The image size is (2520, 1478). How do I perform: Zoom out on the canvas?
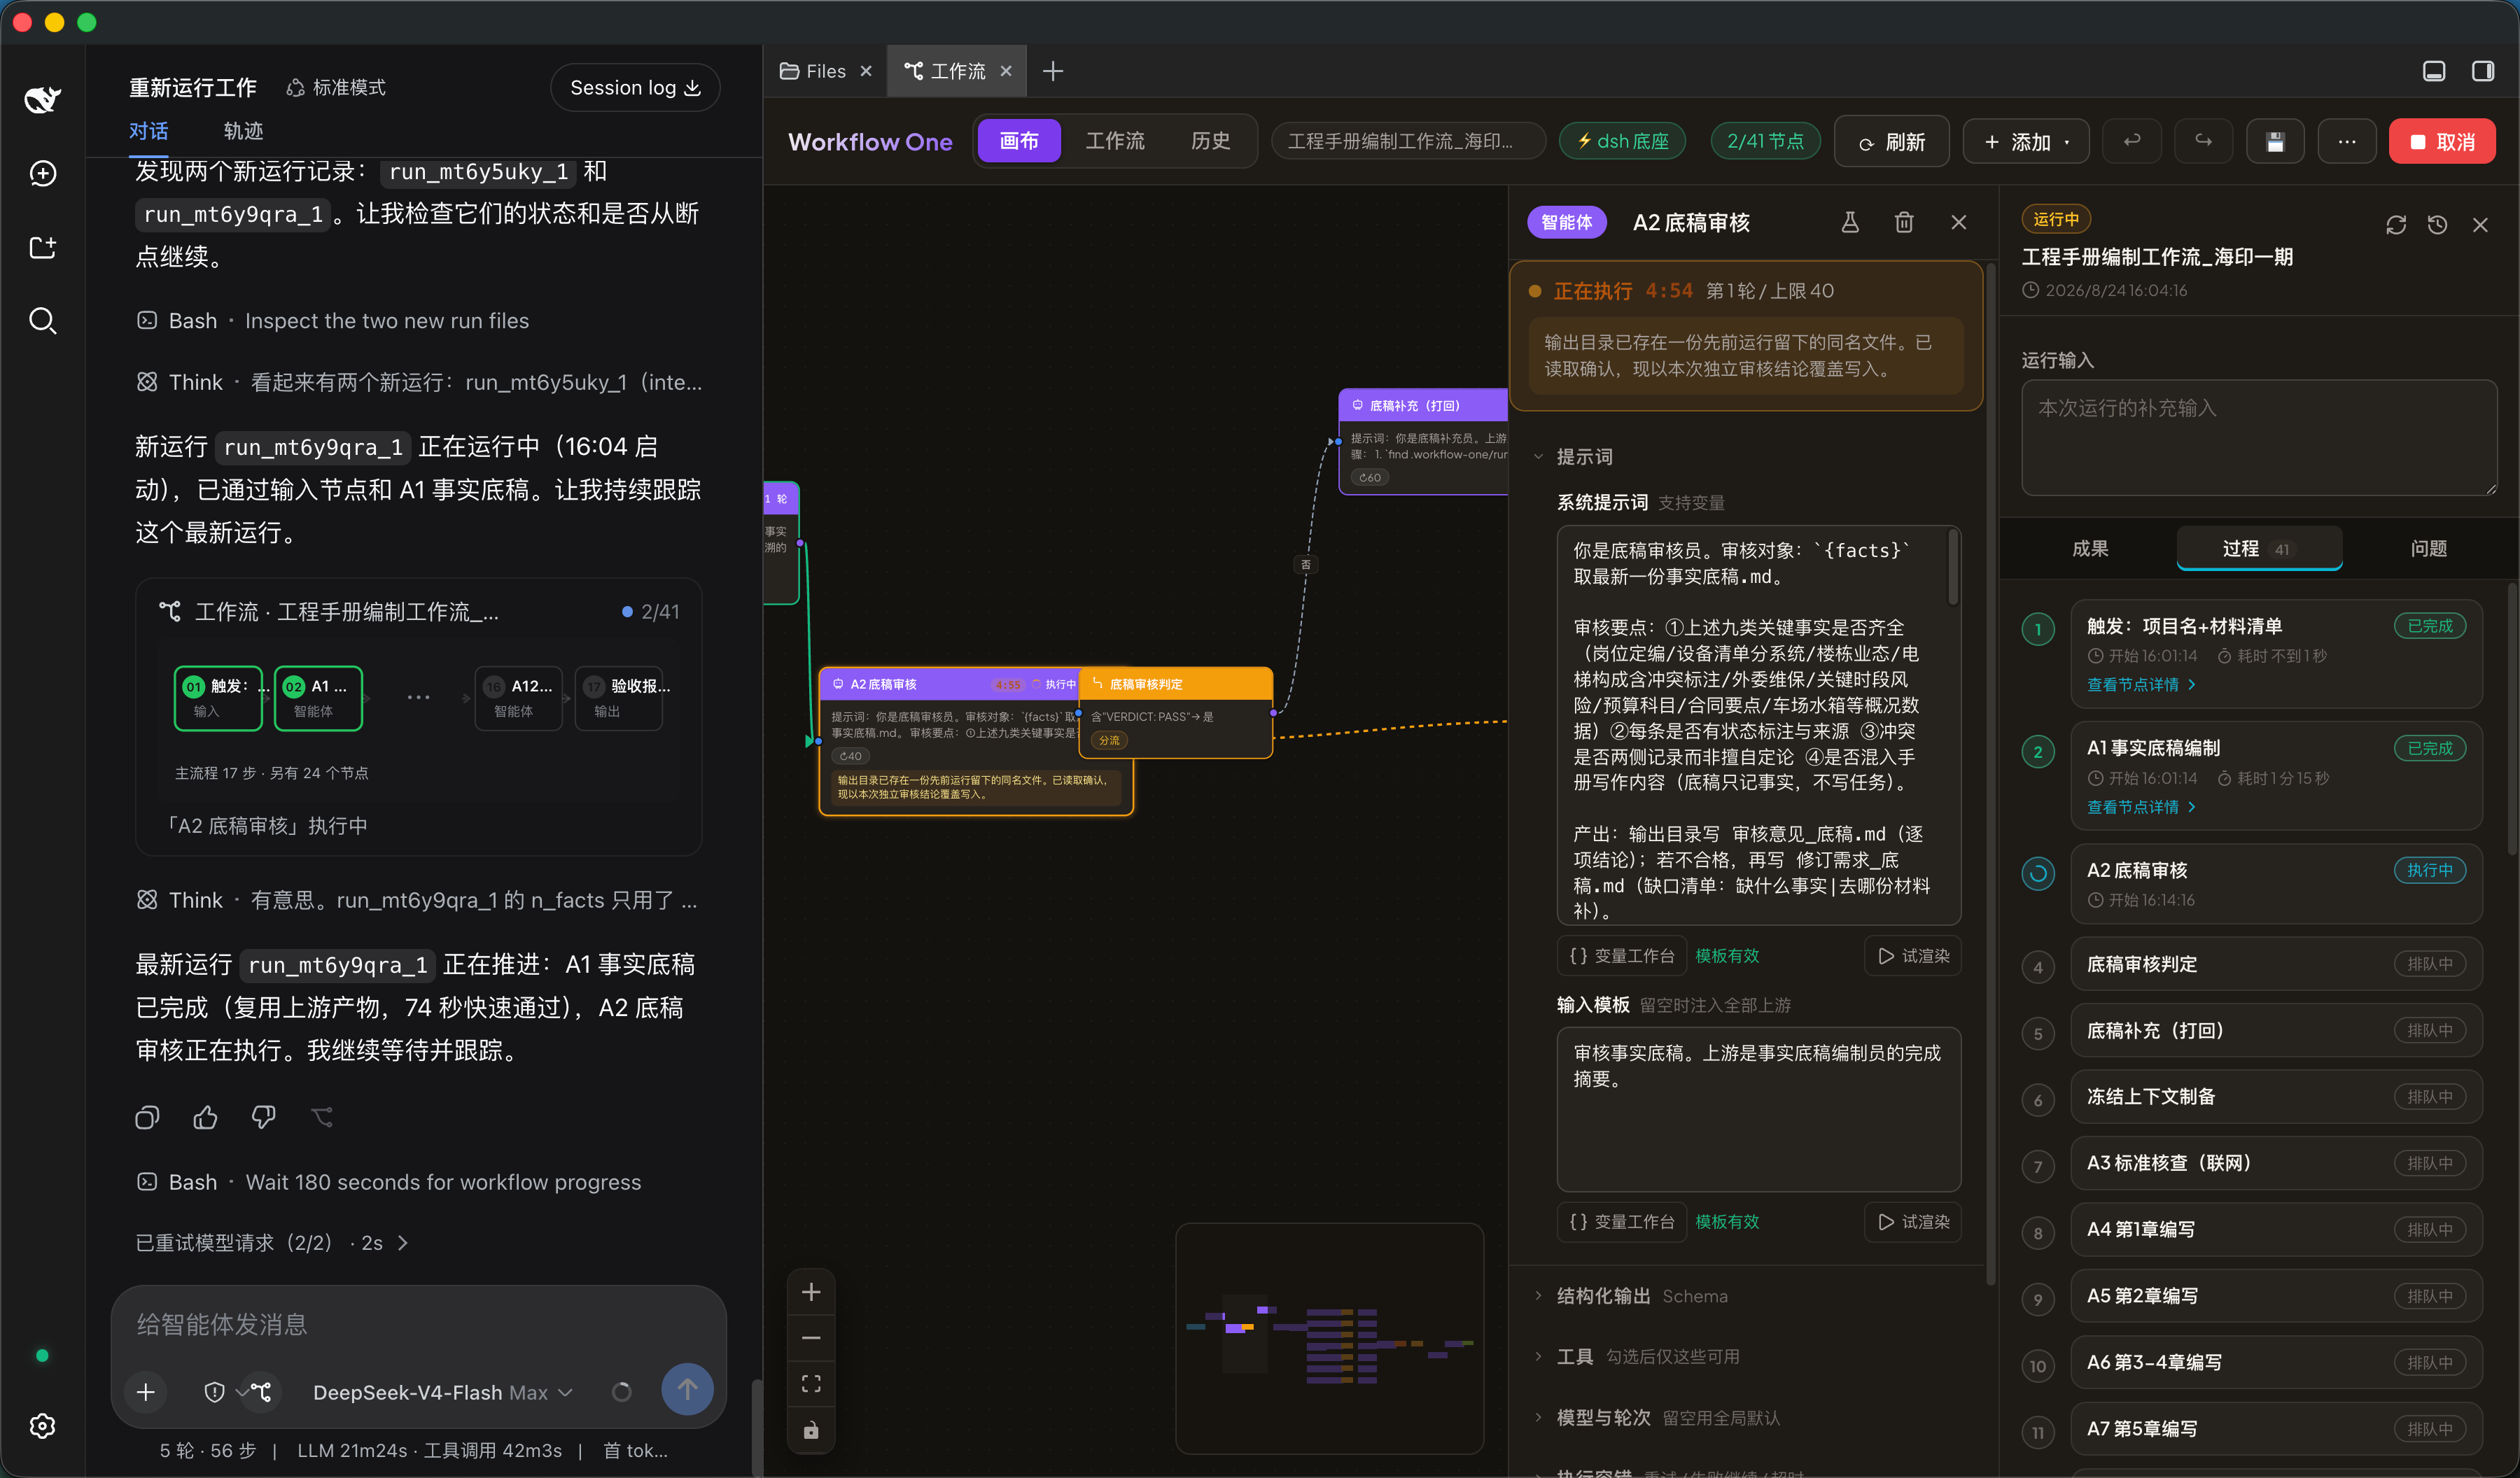[811, 1338]
